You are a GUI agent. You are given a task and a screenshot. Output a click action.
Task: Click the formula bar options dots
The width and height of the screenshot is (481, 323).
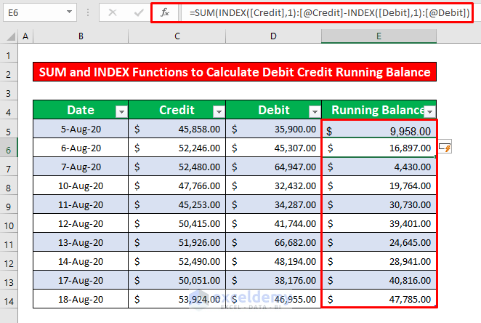point(88,12)
